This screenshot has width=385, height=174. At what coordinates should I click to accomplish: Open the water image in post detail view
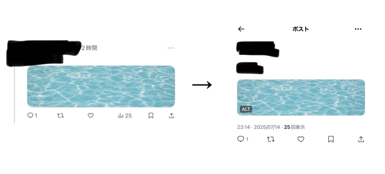[x=301, y=97]
